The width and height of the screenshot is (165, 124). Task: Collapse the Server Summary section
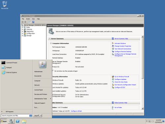pos(49,39)
